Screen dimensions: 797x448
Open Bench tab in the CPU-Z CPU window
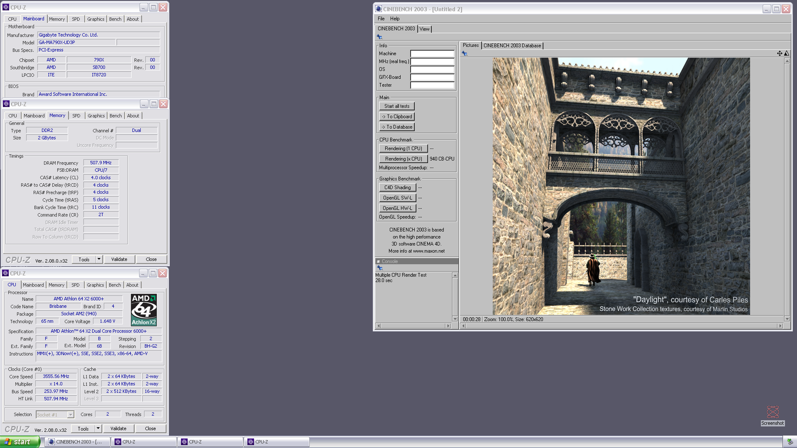click(x=115, y=285)
